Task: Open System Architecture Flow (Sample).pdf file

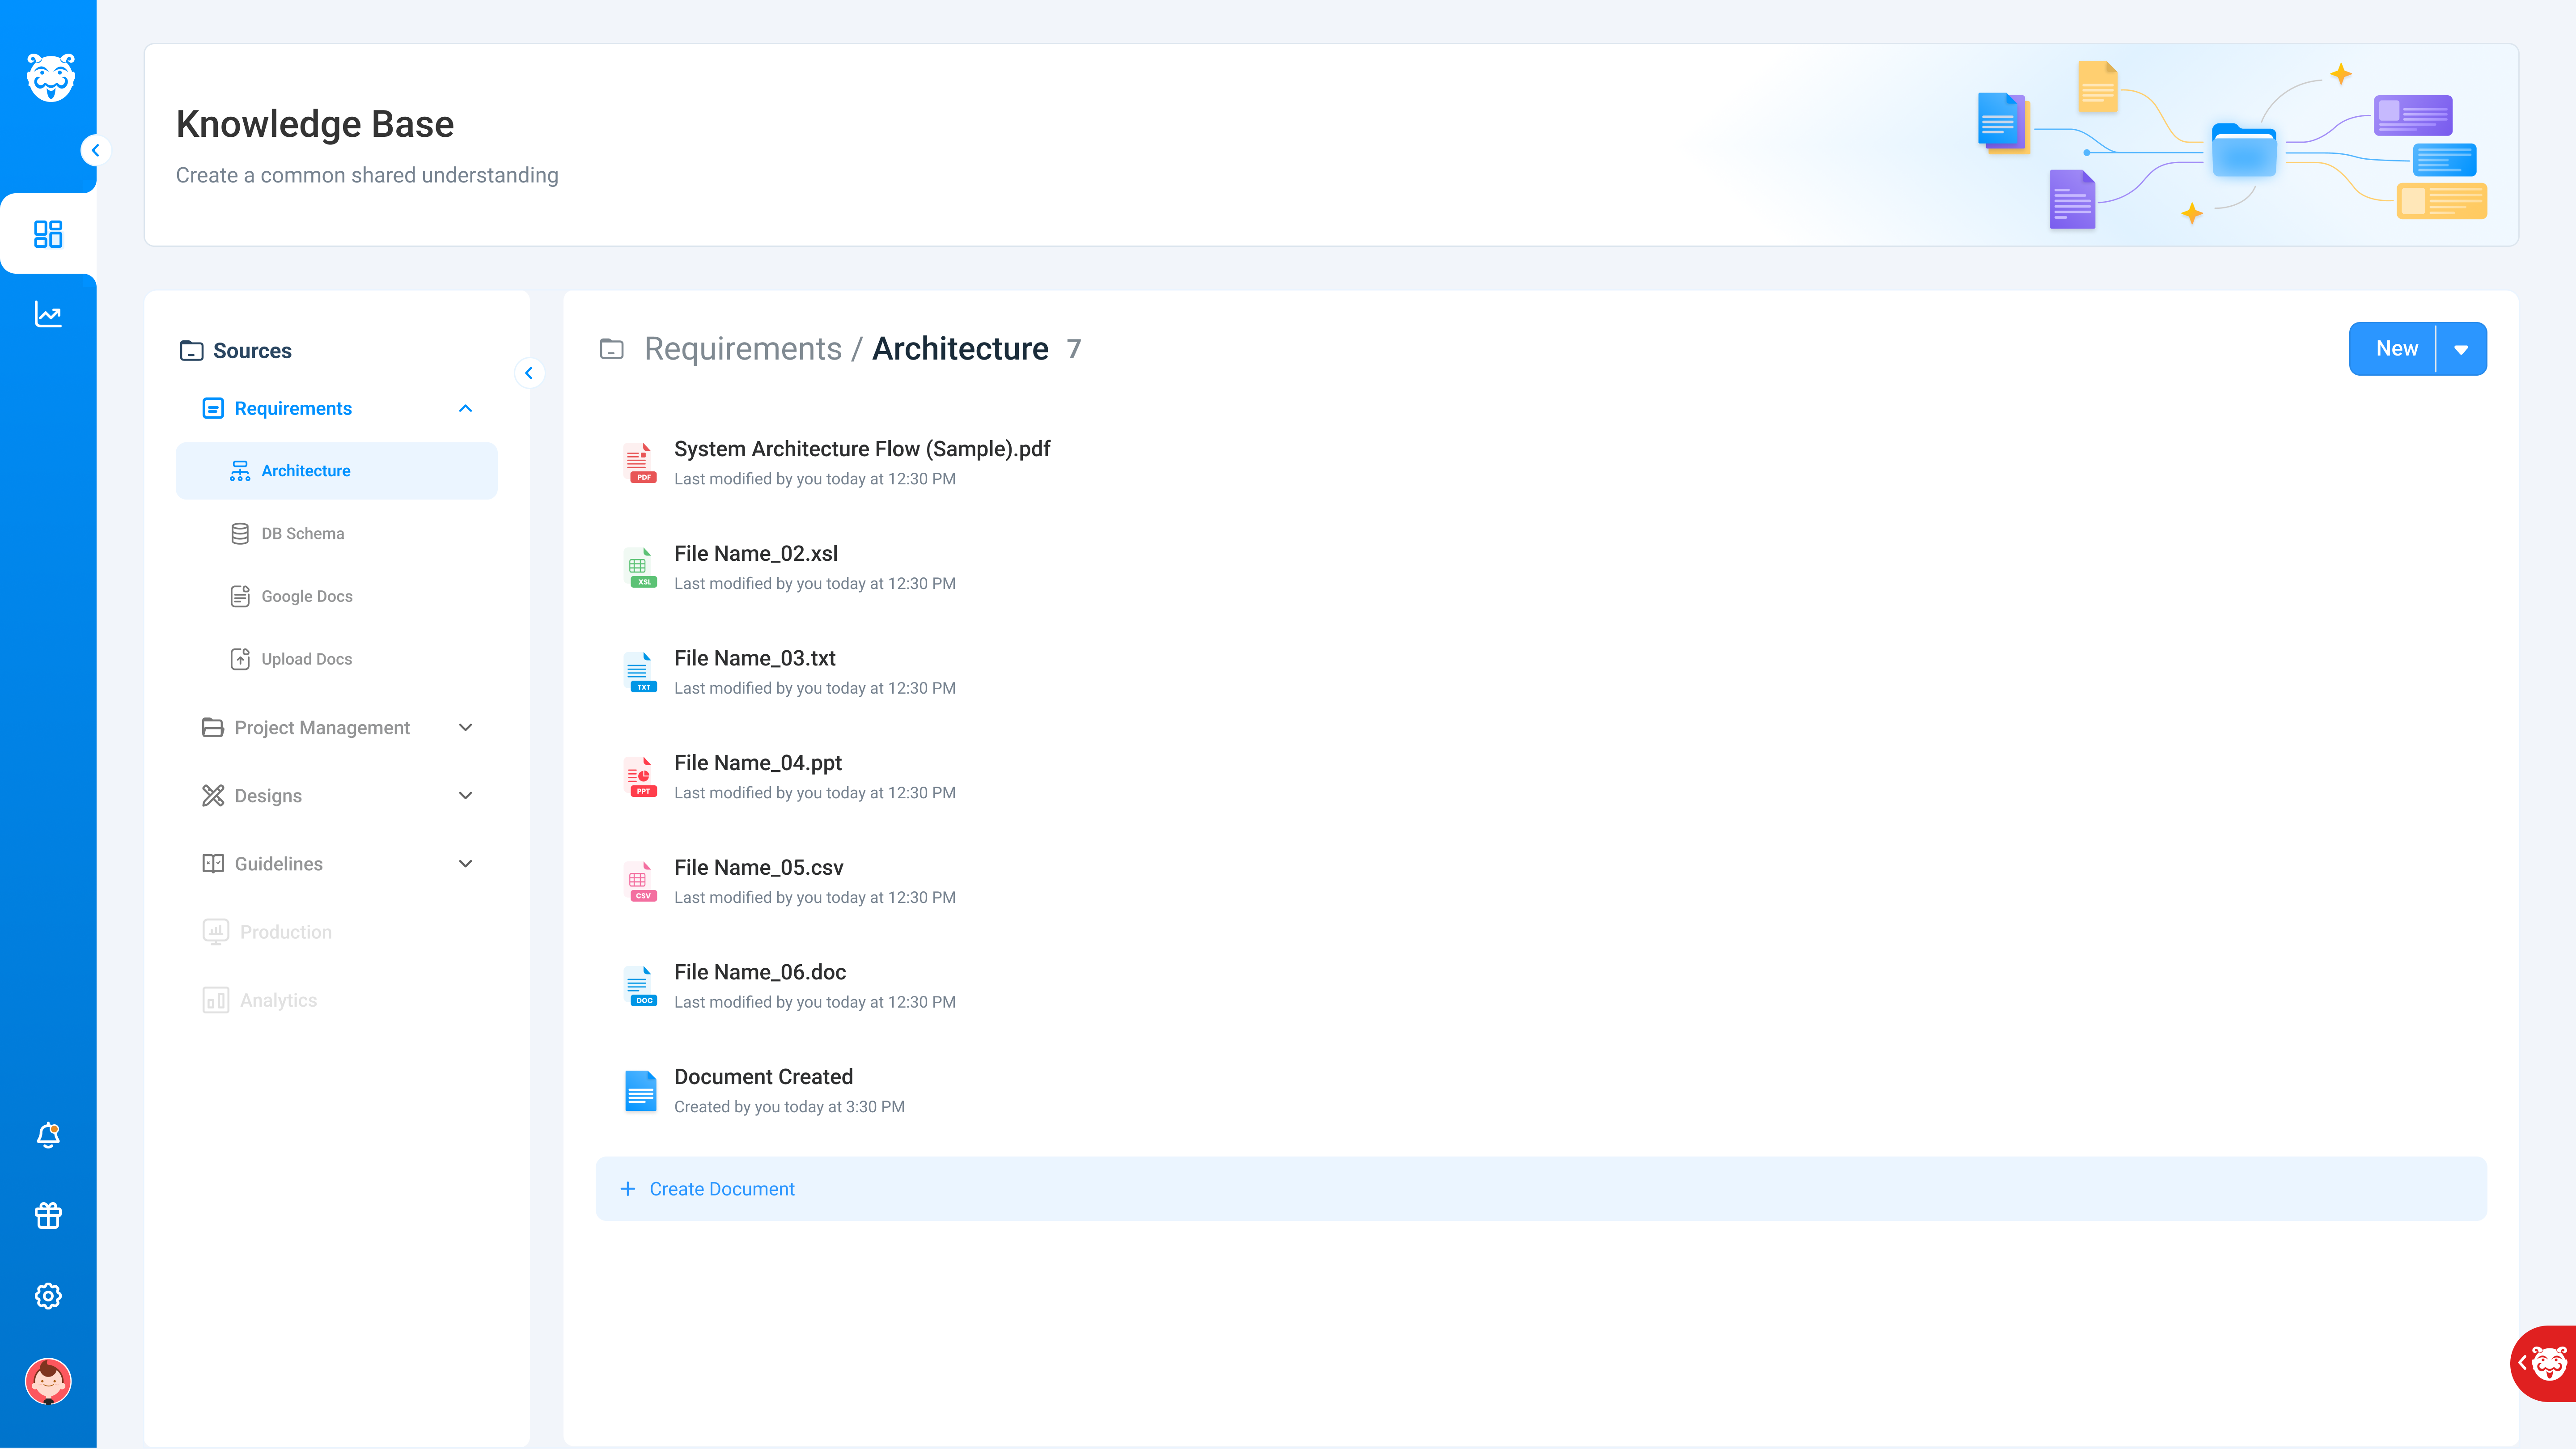Action: click(861, 449)
